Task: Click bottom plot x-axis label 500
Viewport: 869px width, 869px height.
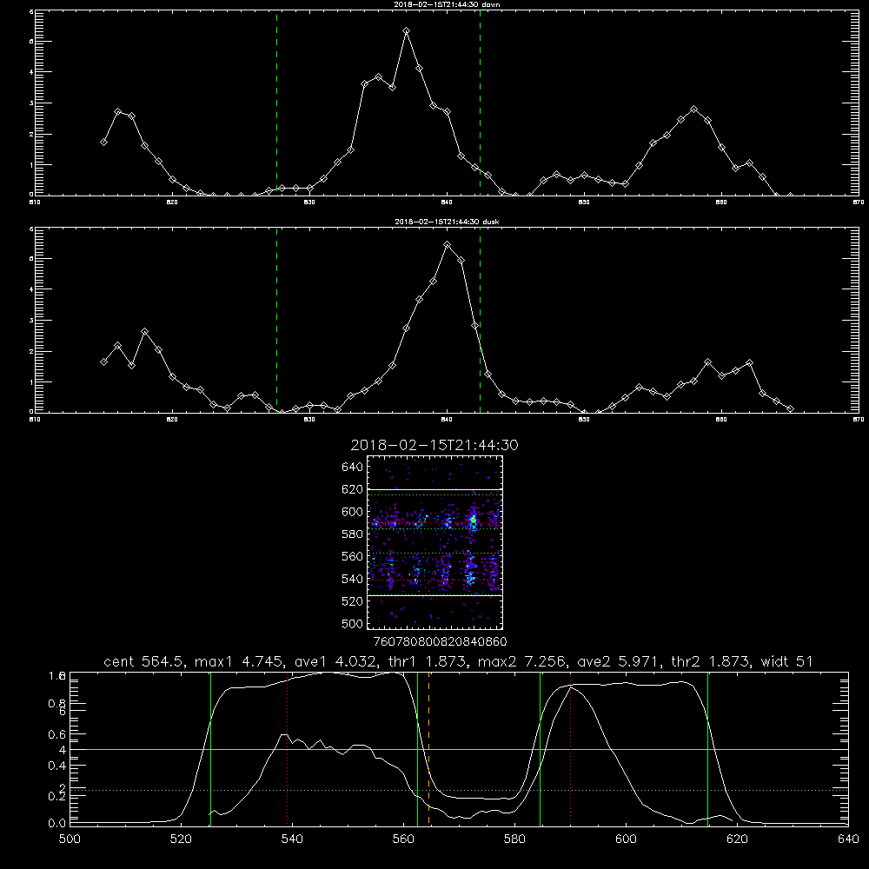Action: (70, 839)
